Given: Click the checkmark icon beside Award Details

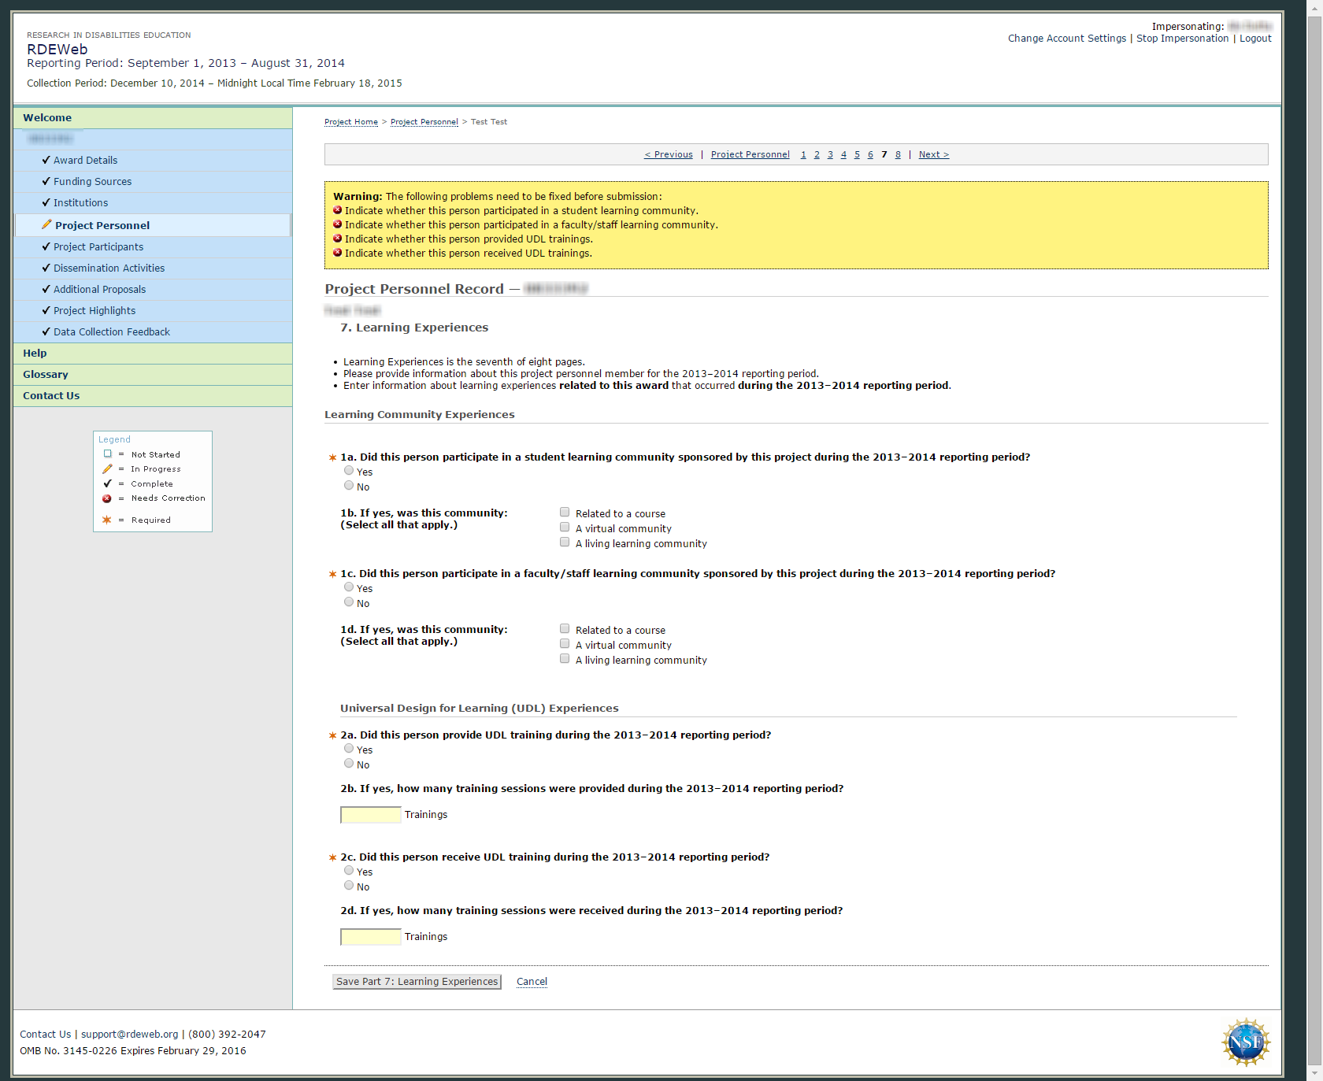Looking at the screenshot, I should (46, 160).
